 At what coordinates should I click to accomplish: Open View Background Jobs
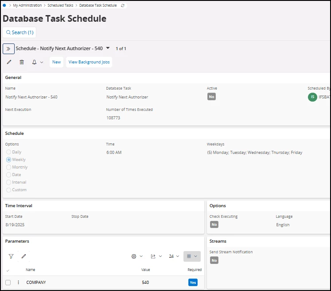(89, 62)
